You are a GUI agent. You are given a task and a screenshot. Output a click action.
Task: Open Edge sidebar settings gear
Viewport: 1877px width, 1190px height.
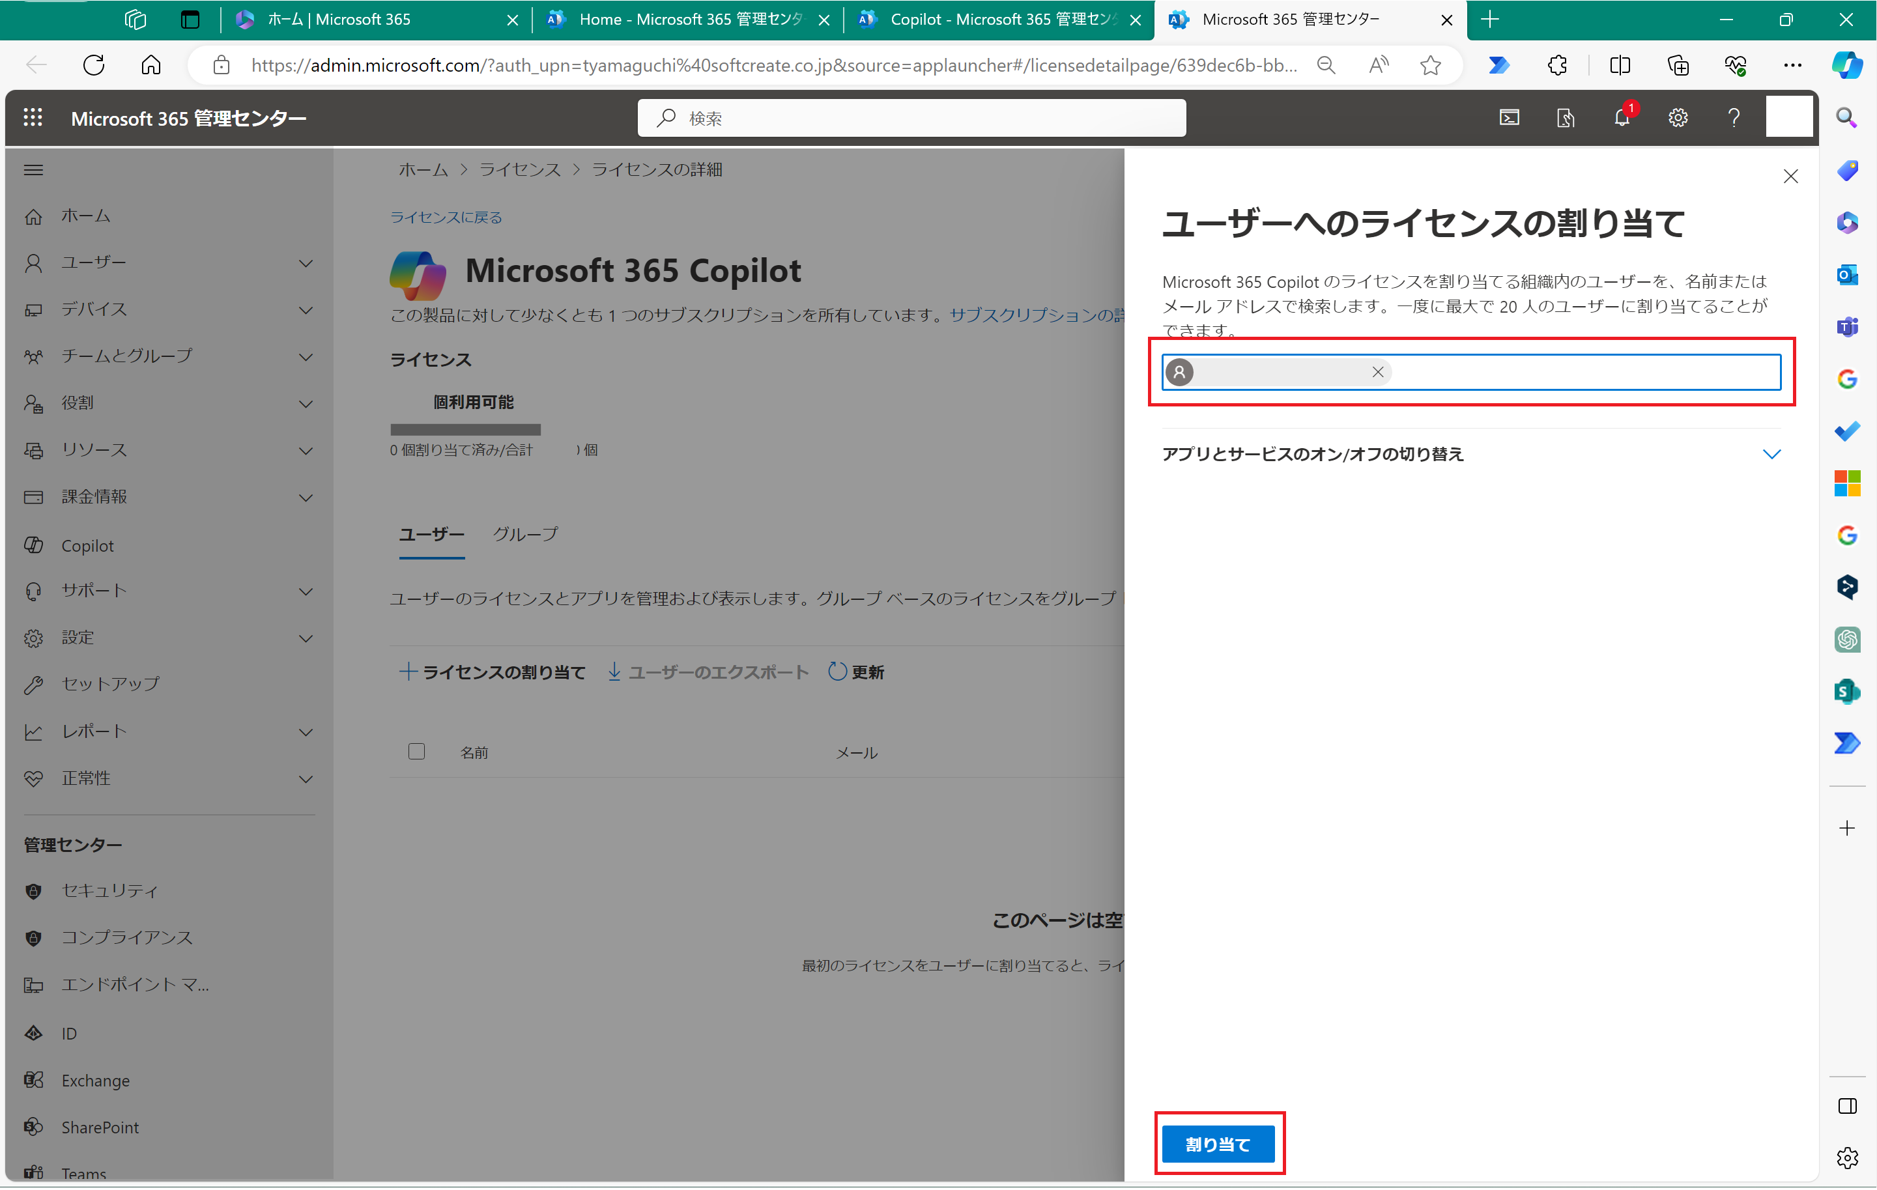click(x=1848, y=1158)
